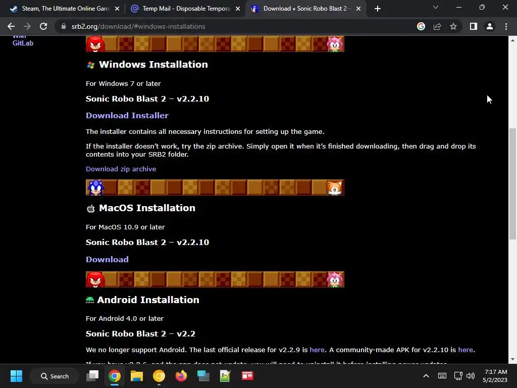Image resolution: width=517 pixels, height=388 pixels.
Task: Open Task View on the taskbar
Action: click(92, 376)
